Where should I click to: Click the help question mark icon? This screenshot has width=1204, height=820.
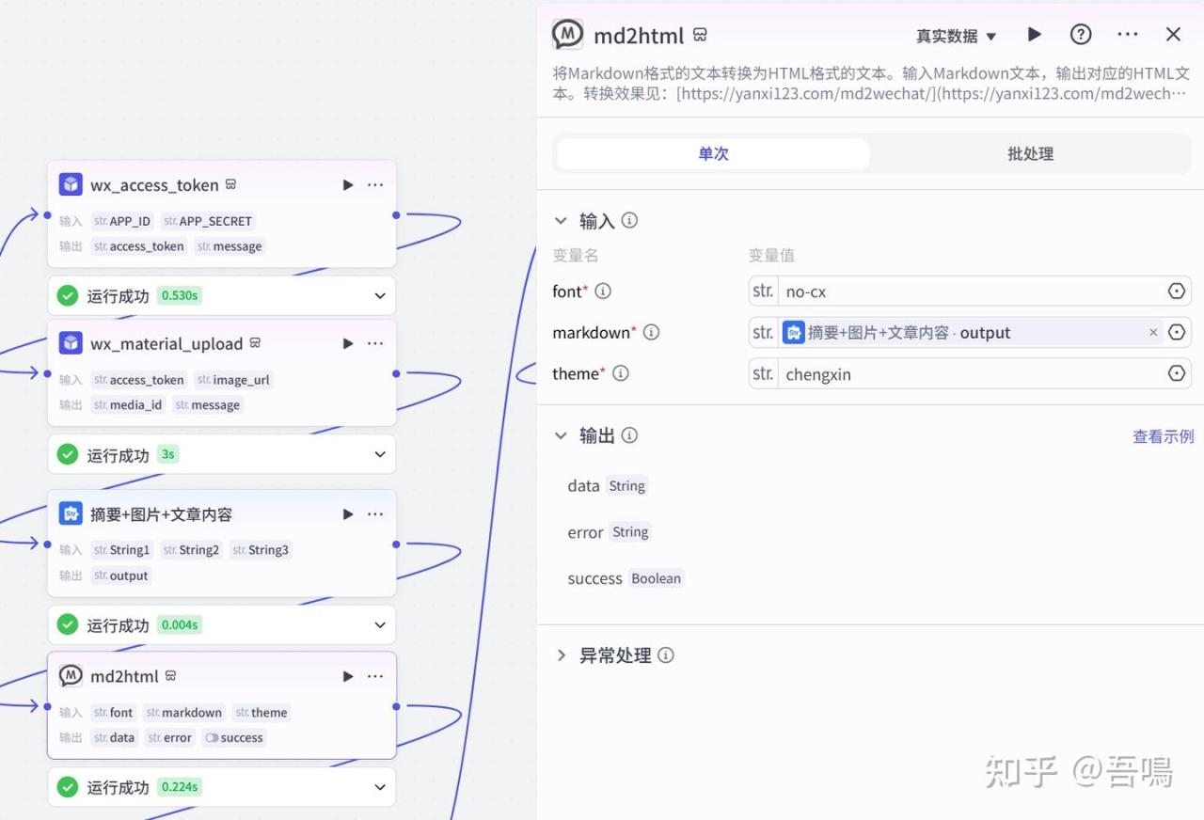pyautogui.click(x=1081, y=35)
